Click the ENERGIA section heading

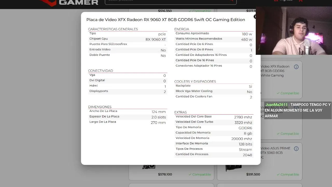pyautogui.click(x=182, y=29)
